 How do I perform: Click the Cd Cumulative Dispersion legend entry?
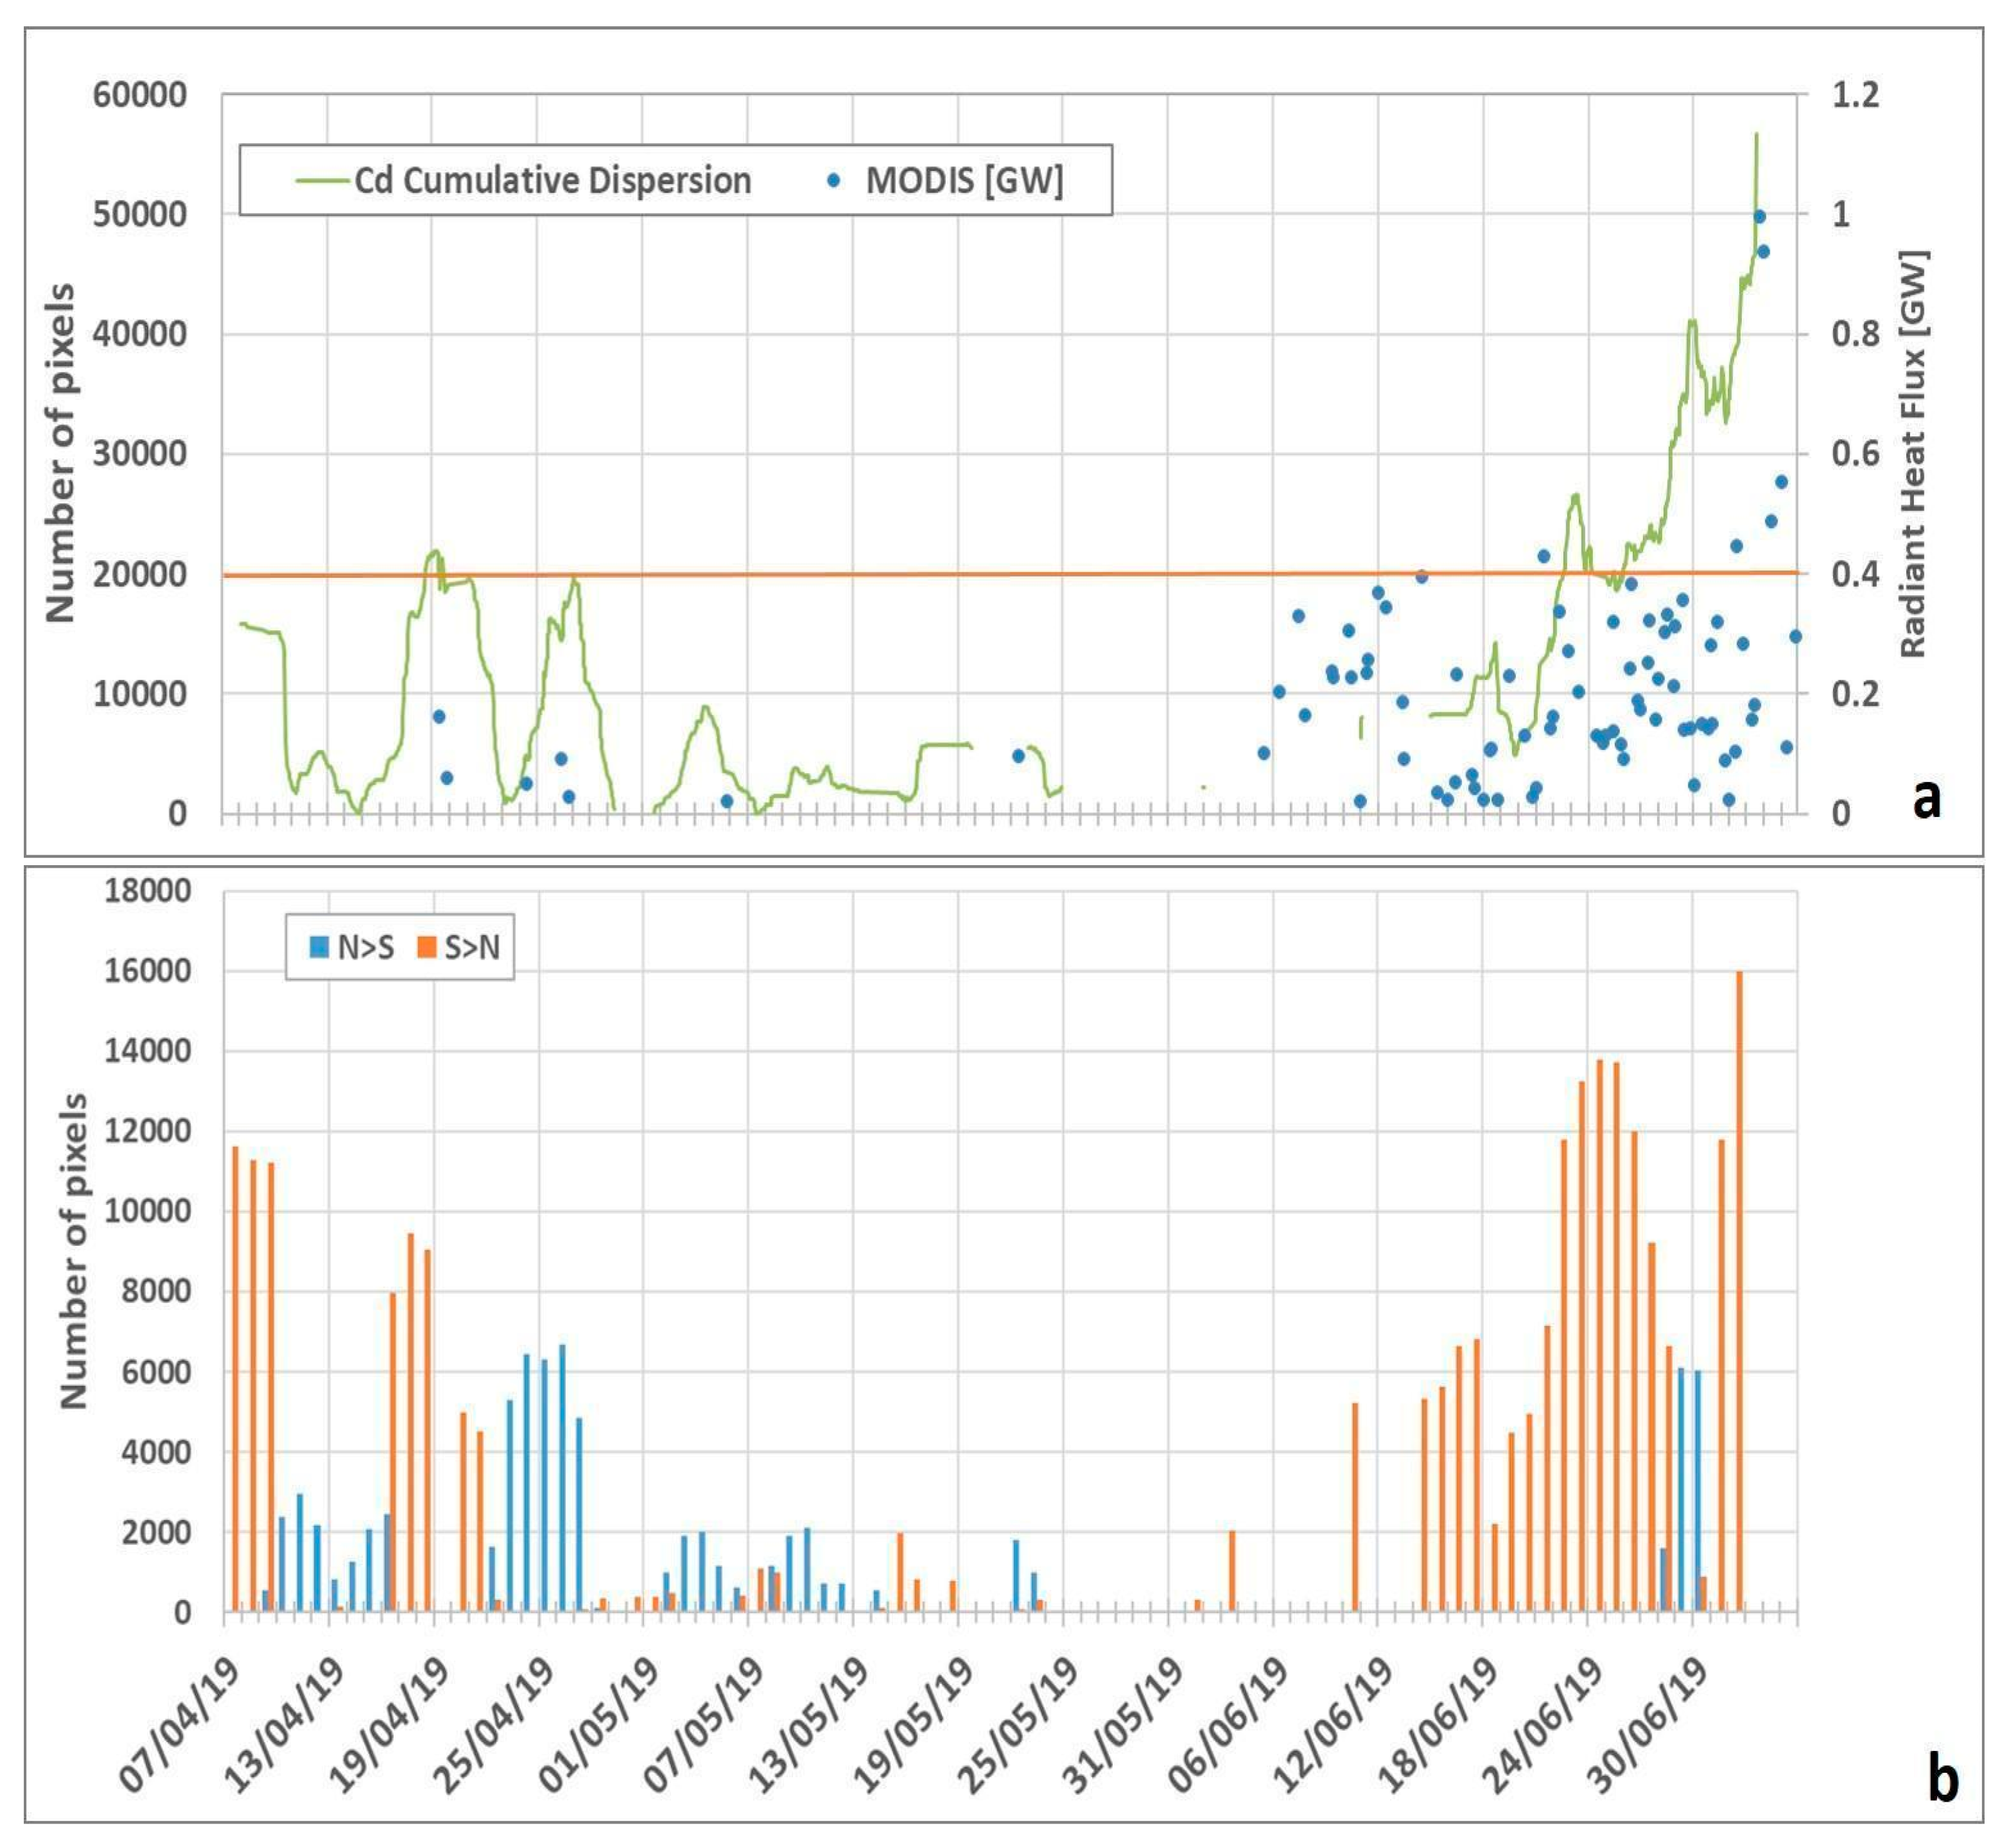point(552,181)
